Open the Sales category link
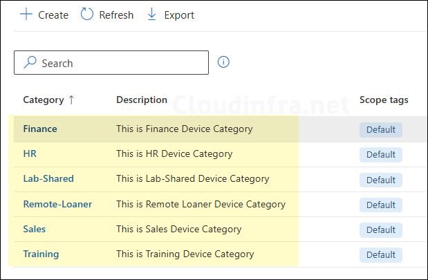 pyautogui.click(x=35, y=229)
